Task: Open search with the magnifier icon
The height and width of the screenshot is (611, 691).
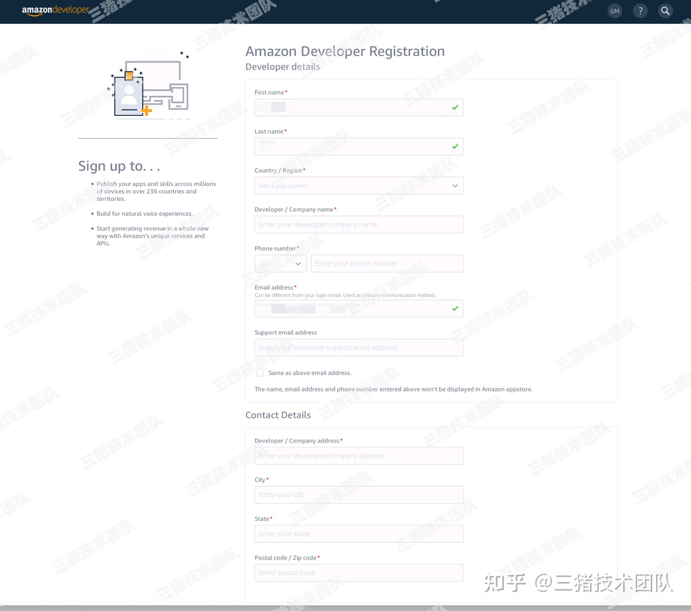Action: tap(665, 11)
